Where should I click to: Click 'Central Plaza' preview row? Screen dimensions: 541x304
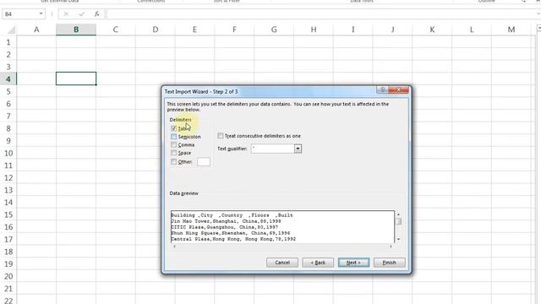coord(233,239)
